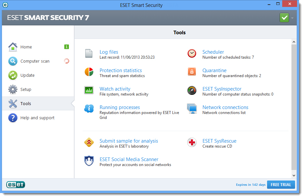Viewport: 302px width, 196px height.
Task: Click the FREE TRIAL button
Action: (281, 185)
